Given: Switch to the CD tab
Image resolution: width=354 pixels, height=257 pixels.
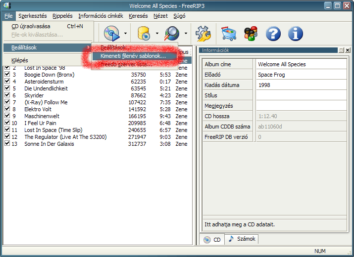Looking at the screenshot, I should pos(212,239).
